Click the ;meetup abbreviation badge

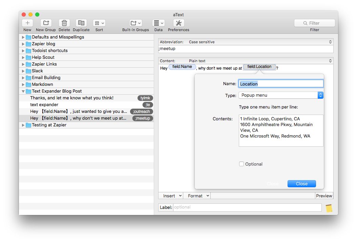coord(143,118)
